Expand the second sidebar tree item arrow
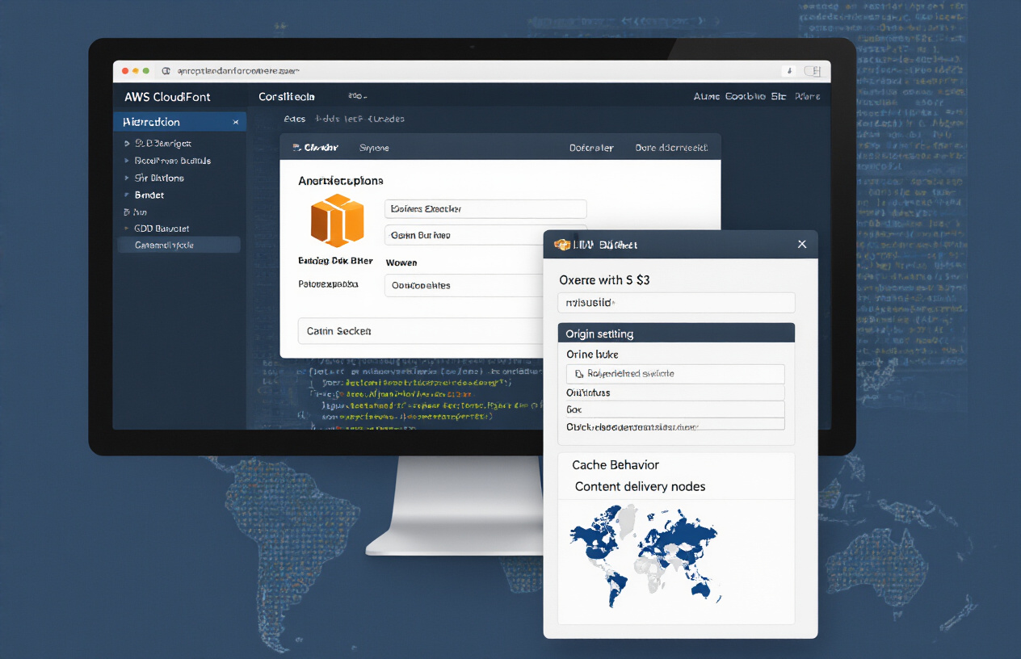Image resolution: width=1021 pixels, height=659 pixels. (x=127, y=161)
